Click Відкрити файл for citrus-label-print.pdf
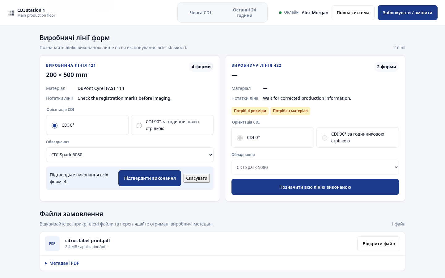445x278 pixels. click(379, 244)
